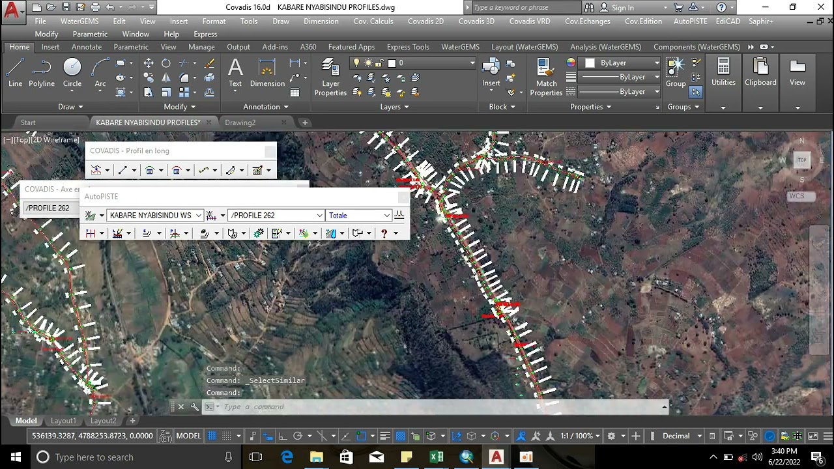Click the Stretch tool icon
This screenshot has height=469, width=834.
pyautogui.click(x=149, y=92)
